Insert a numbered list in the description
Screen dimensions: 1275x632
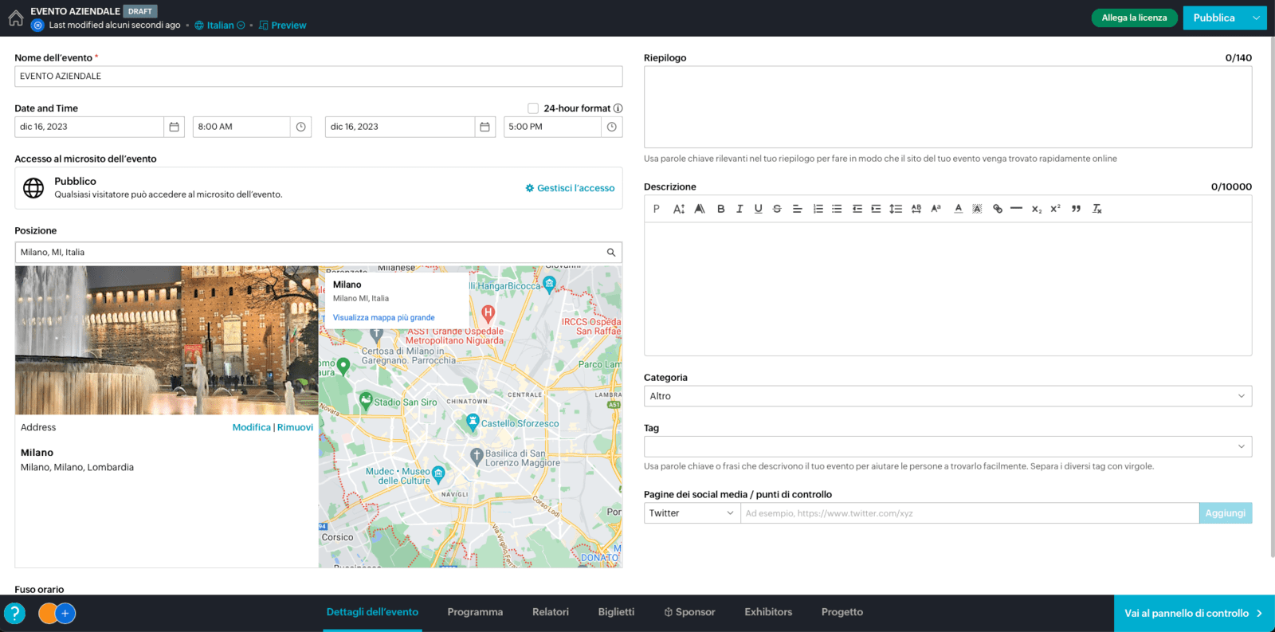818,209
